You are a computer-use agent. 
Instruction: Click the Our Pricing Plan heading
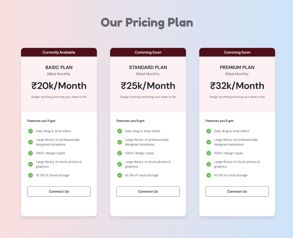147,23
